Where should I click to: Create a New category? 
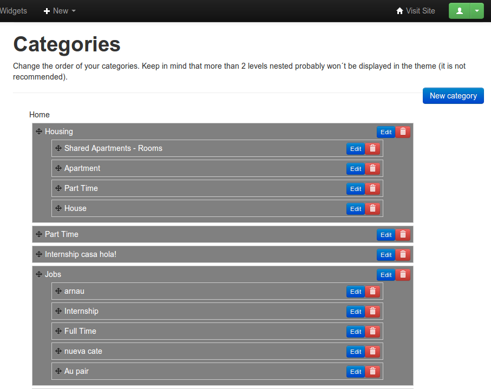(x=453, y=96)
